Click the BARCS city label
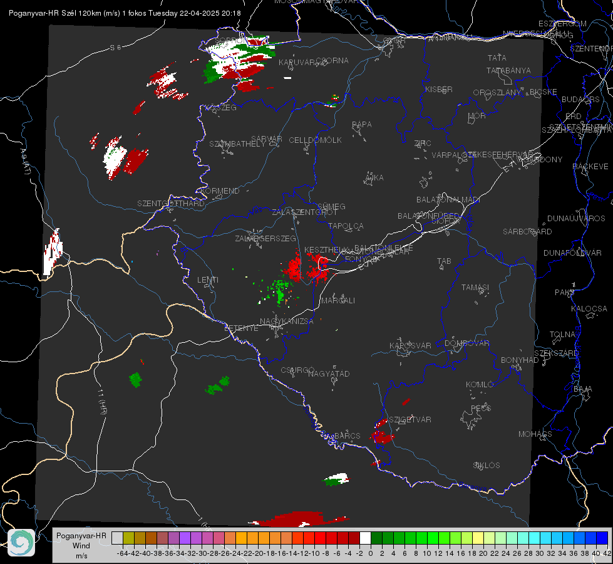 pos(348,436)
